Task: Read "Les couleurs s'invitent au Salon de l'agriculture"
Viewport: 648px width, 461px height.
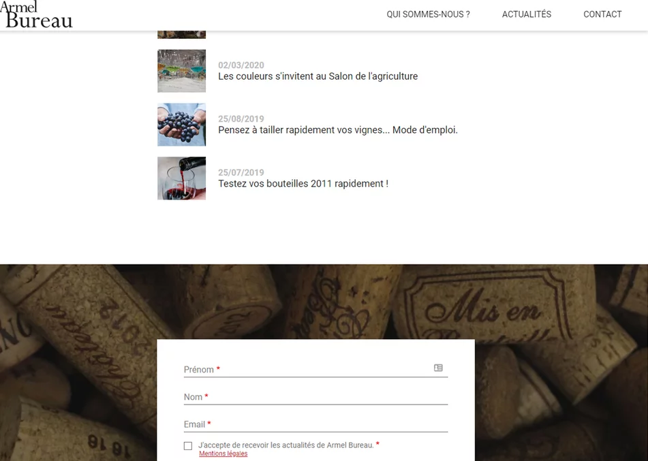Action: [318, 76]
